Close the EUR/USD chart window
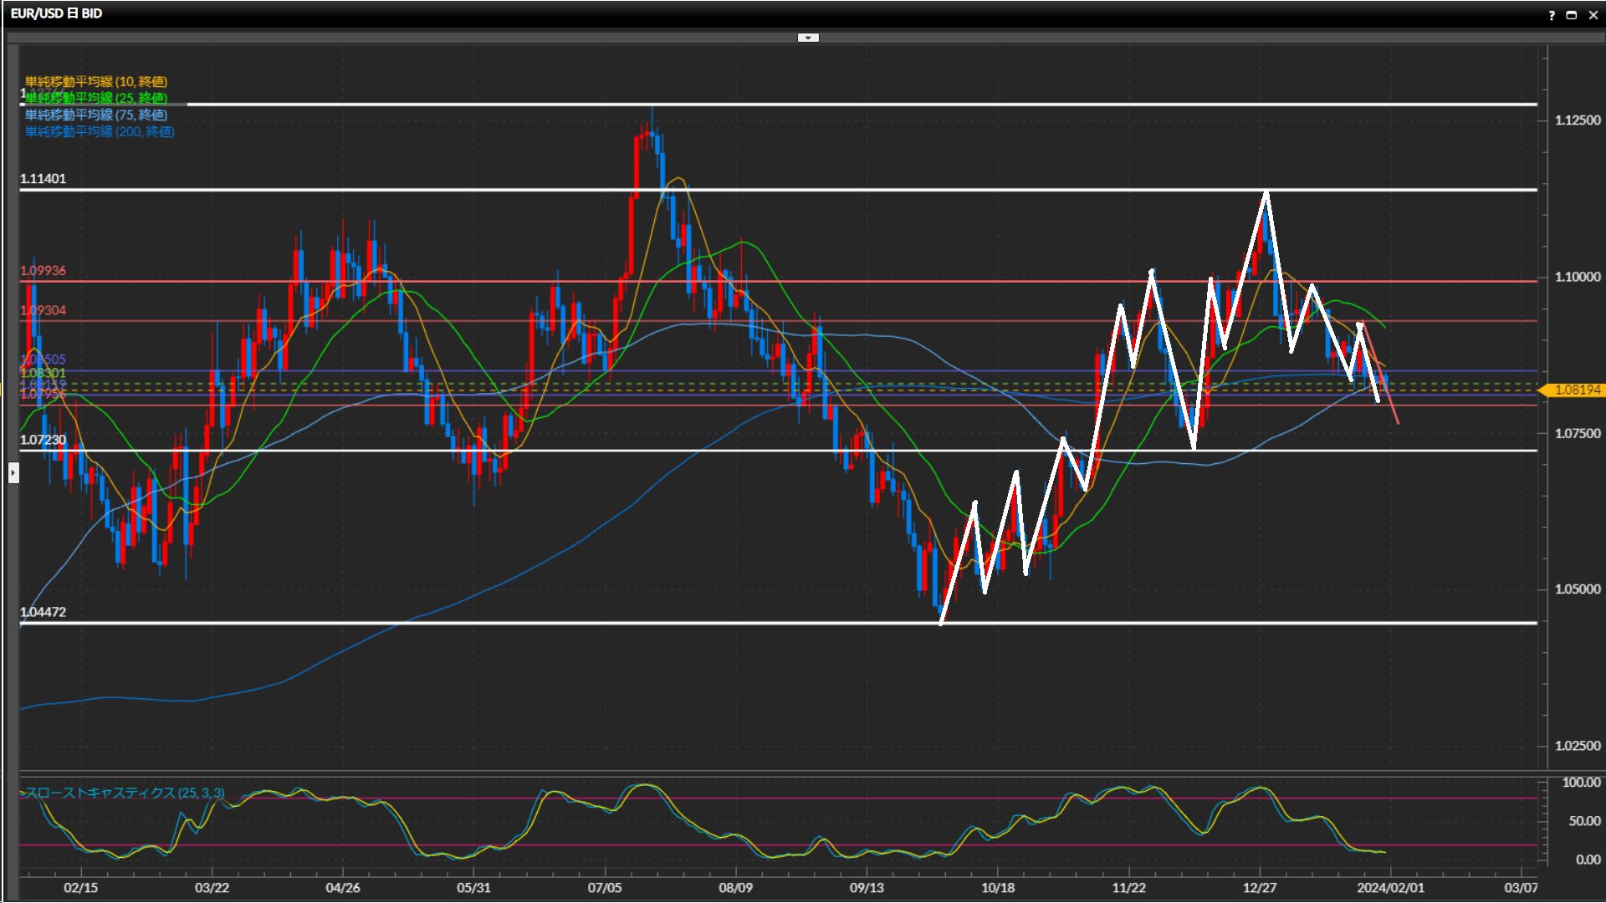The width and height of the screenshot is (1606, 903). 1593,15
